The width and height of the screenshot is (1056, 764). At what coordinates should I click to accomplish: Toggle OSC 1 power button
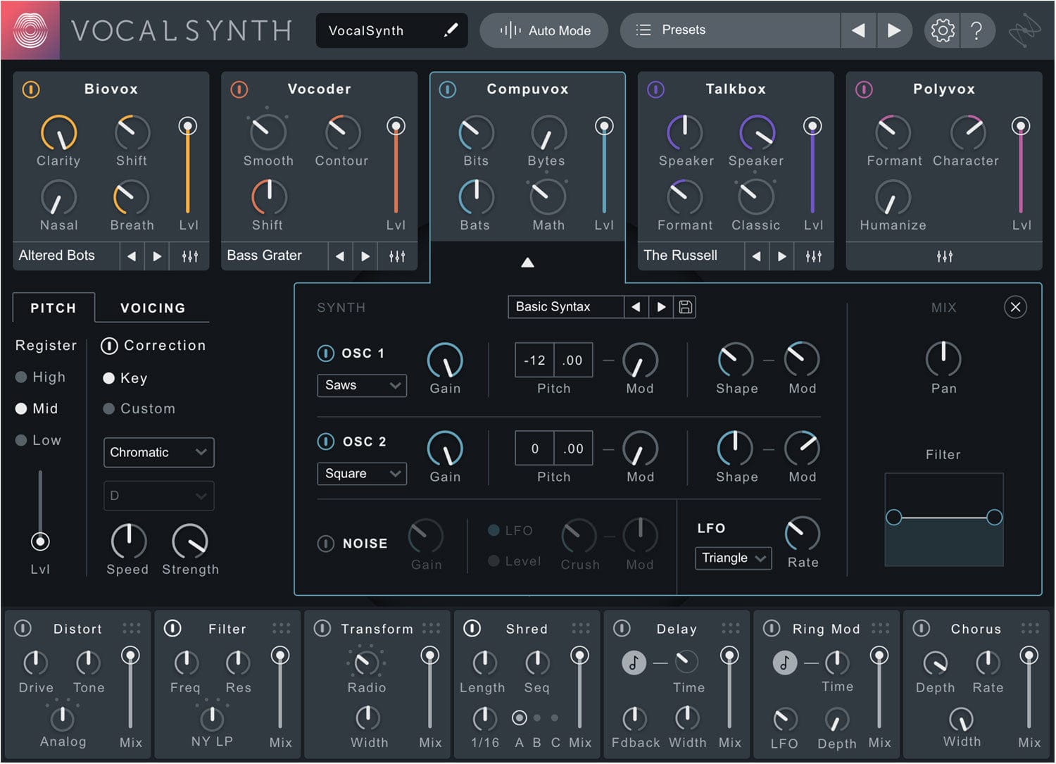click(325, 353)
